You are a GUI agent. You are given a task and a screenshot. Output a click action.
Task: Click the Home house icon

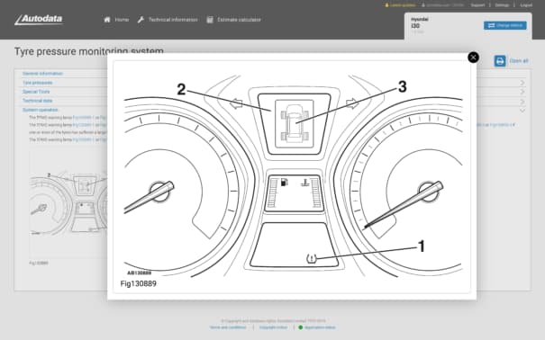[107, 20]
